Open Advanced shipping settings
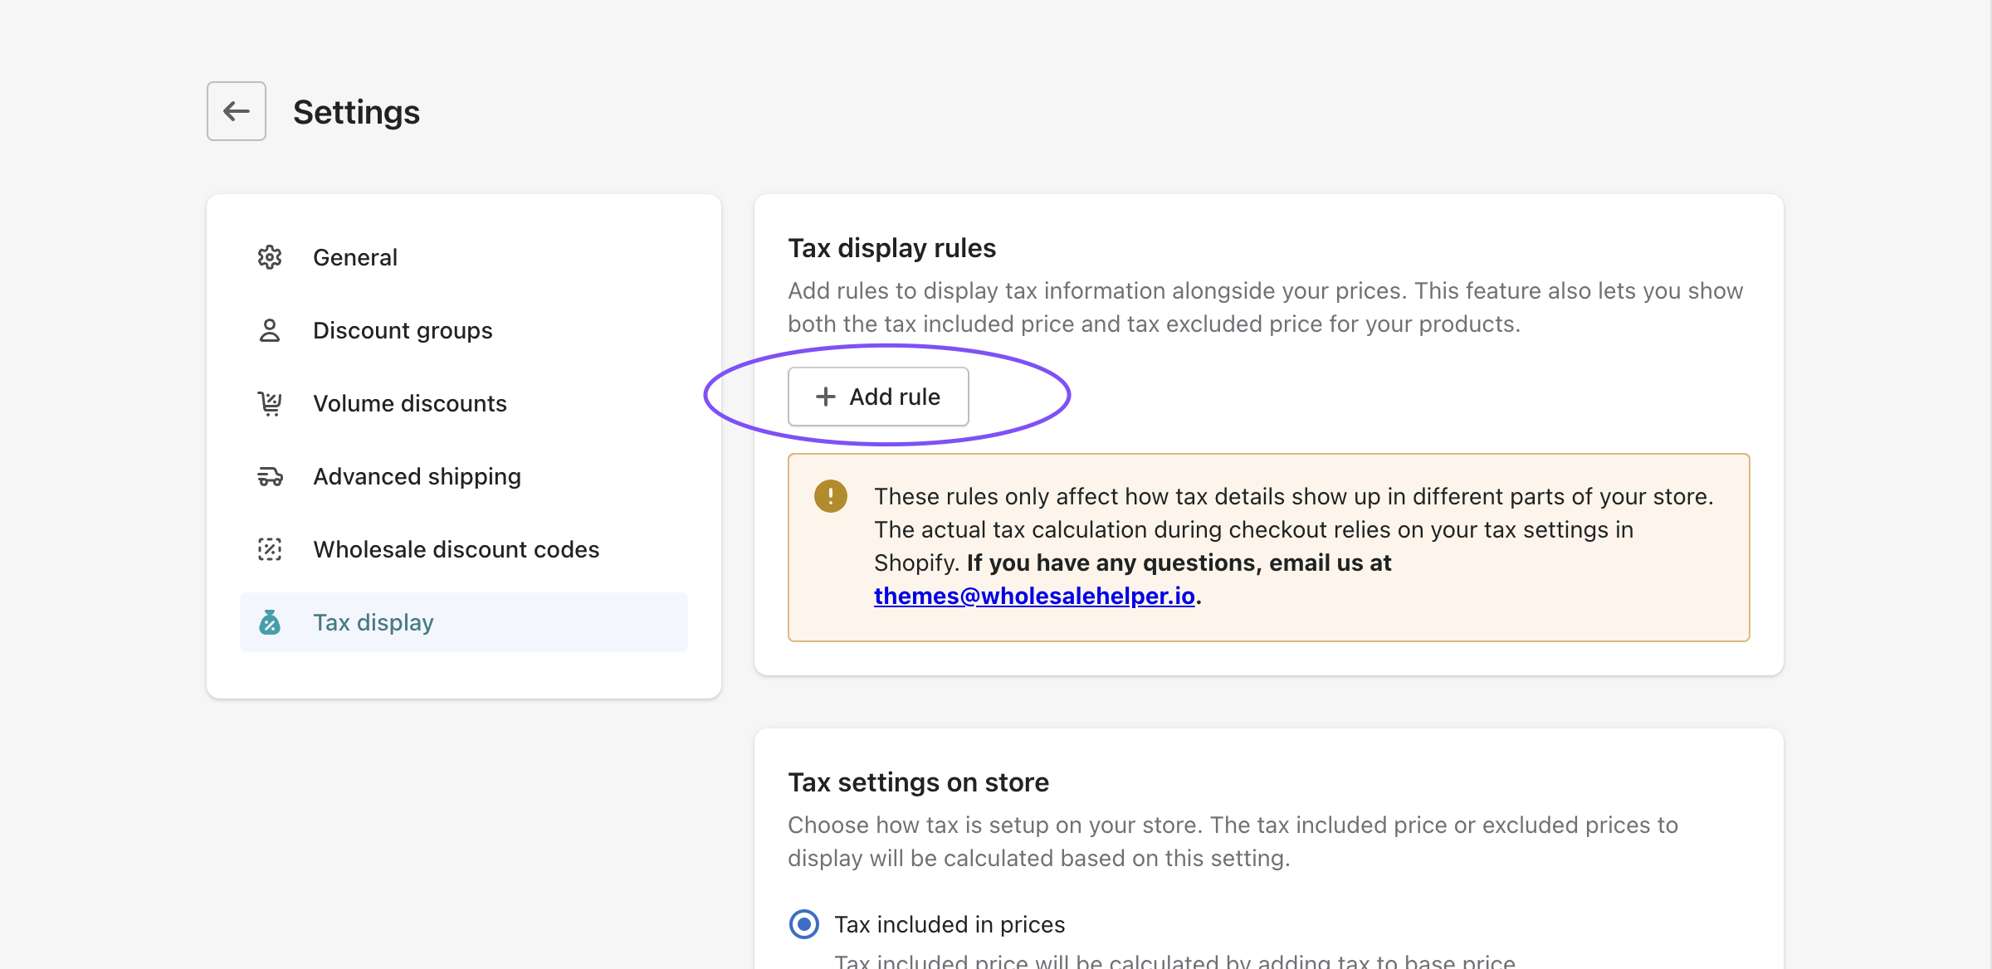This screenshot has height=969, width=1992. click(x=417, y=476)
